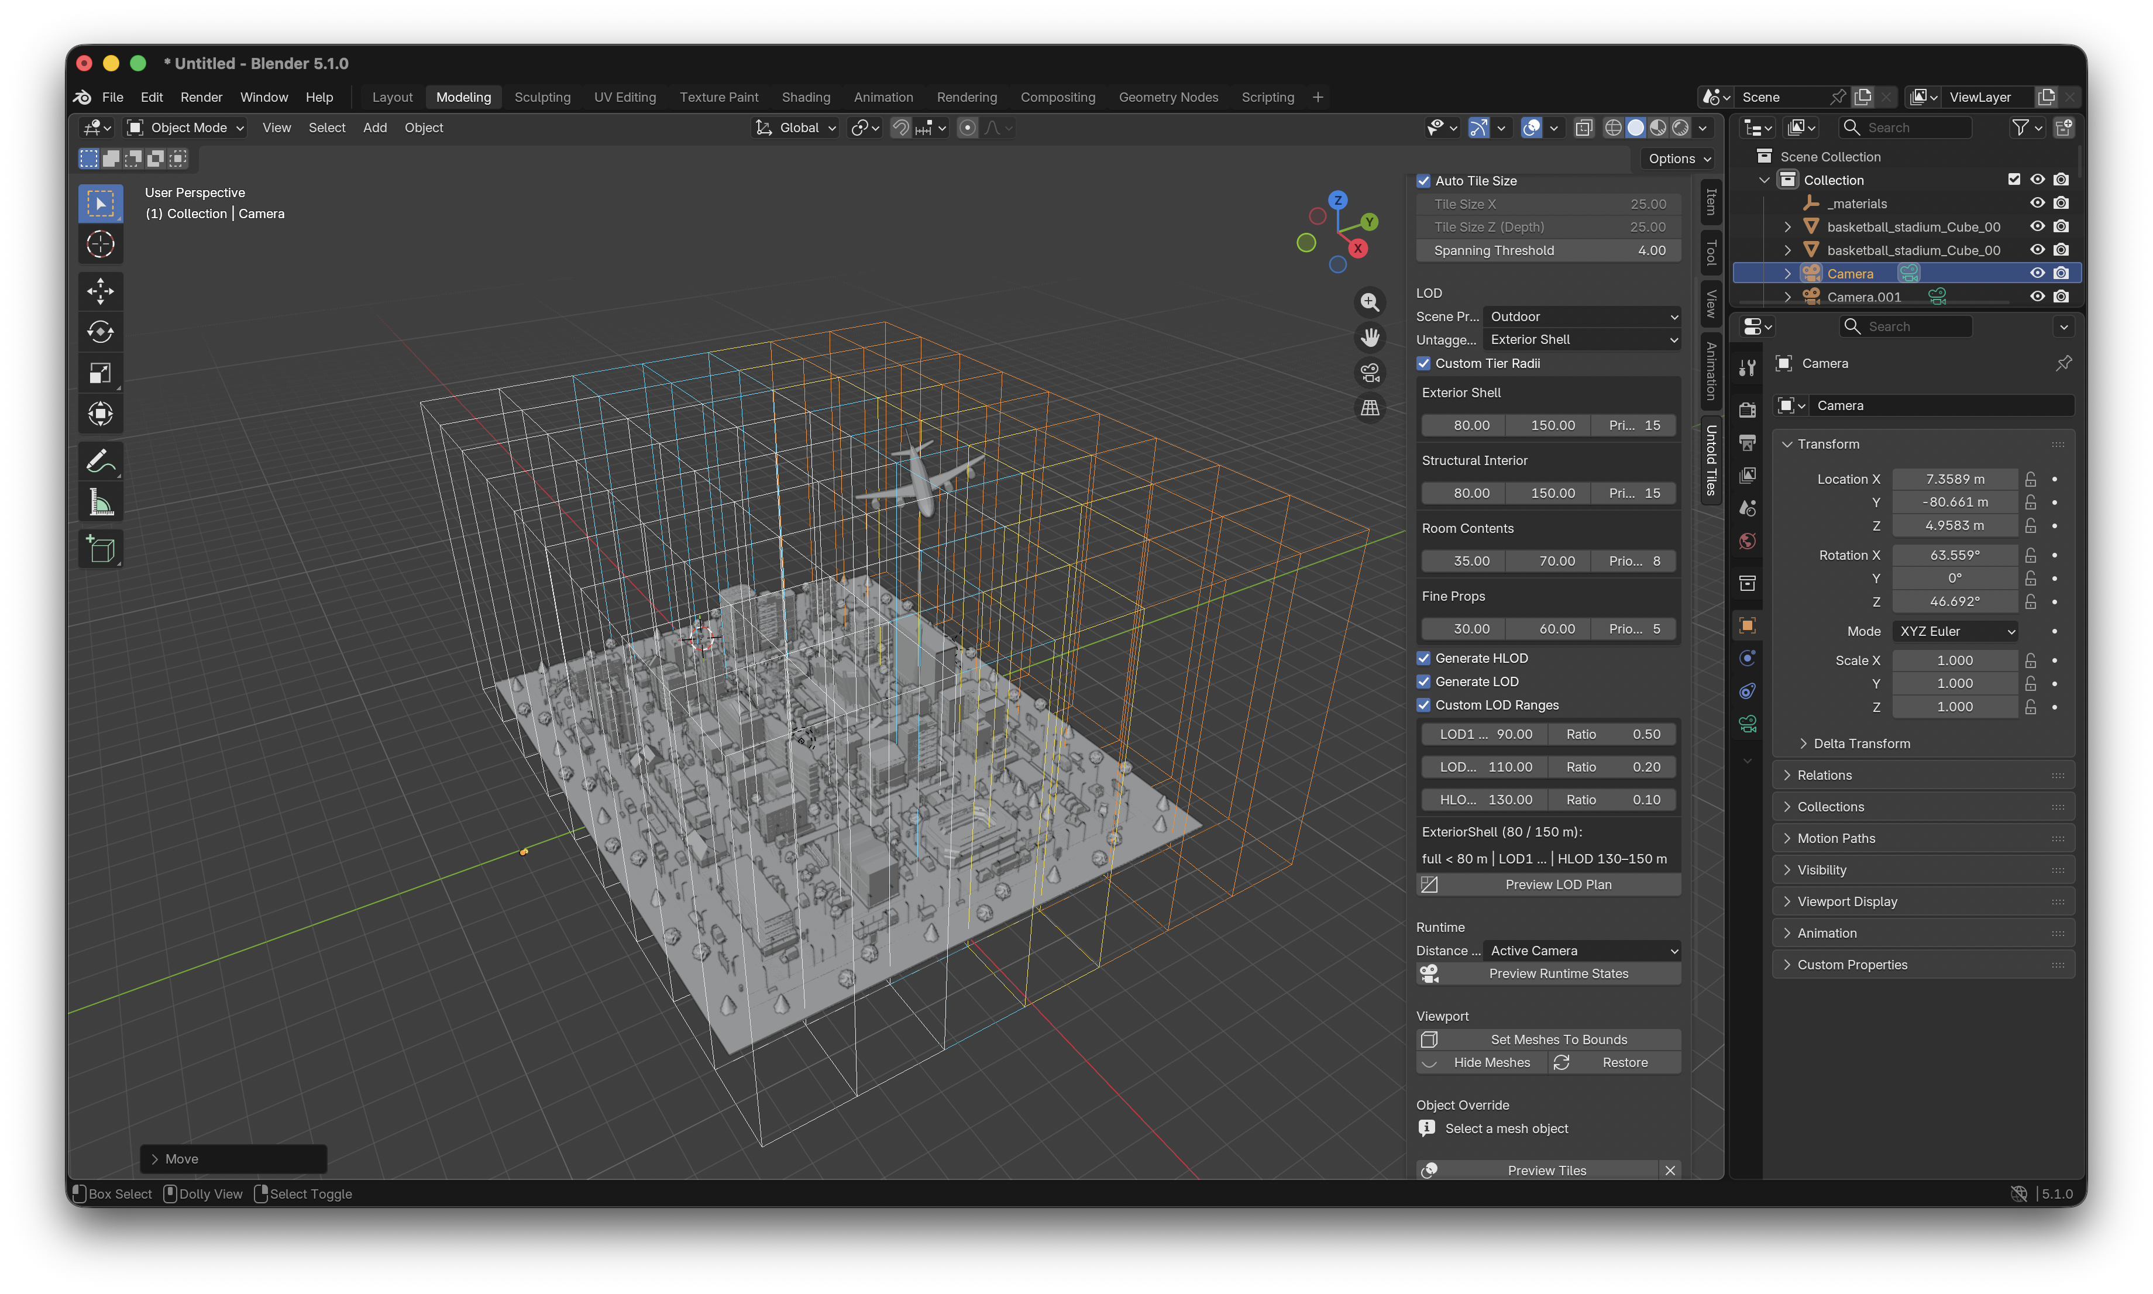Click HLOD Ratio 0.10 slider
2153x1294 pixels.
click(x=1612, y=800)
